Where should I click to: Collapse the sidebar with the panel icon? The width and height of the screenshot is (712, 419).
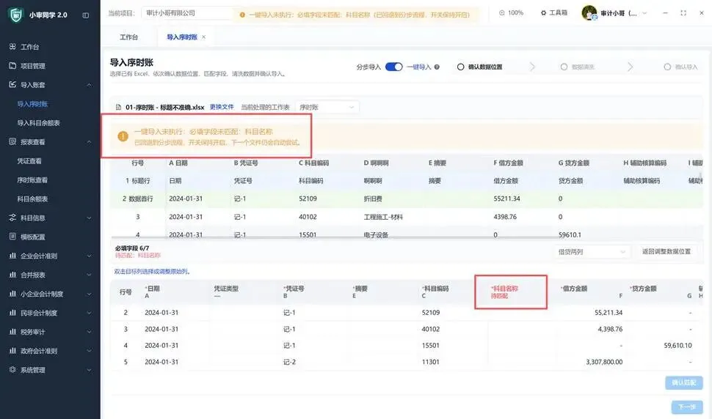pos(85,15)
